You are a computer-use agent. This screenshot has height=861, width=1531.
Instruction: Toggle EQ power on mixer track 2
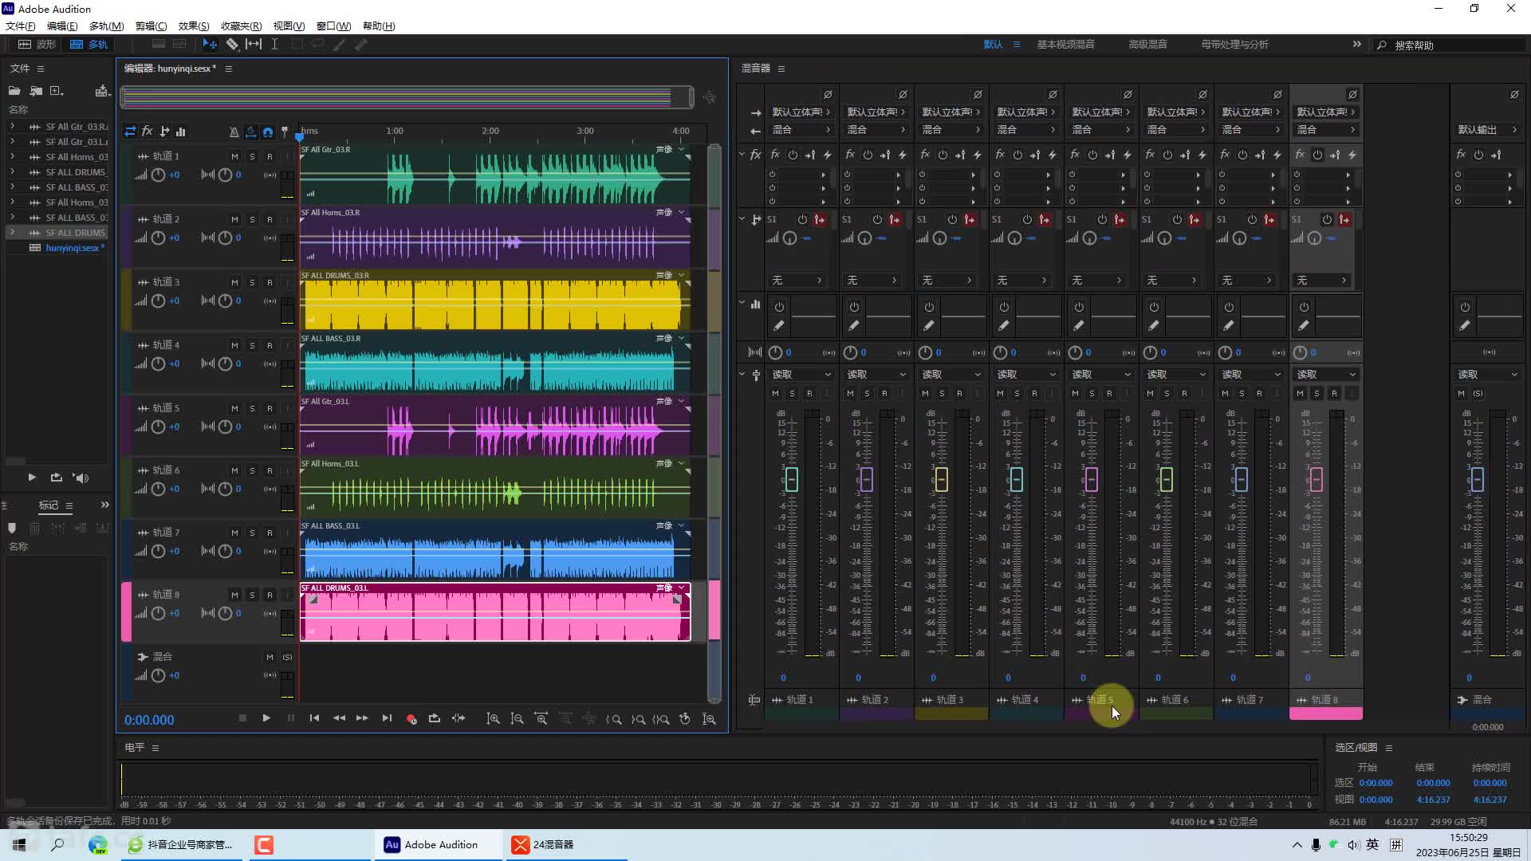pyautogui.click(x=854, y=307)
